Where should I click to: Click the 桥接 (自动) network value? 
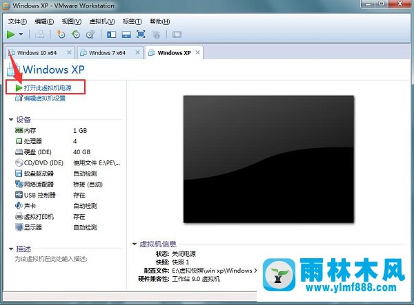pos(88,185)
